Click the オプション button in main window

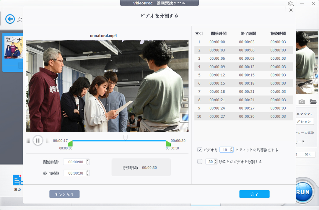coord(305,121)
